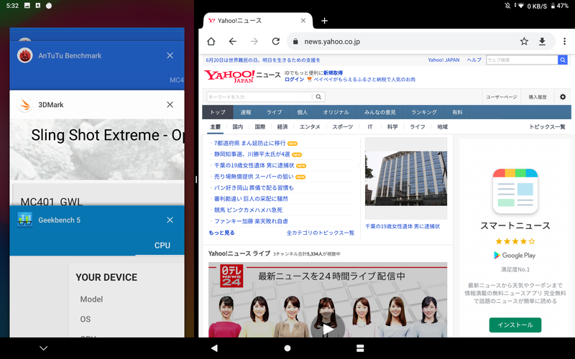Switch to エンタメ category
The image size is (575, 359).
(x=310, y=127)
